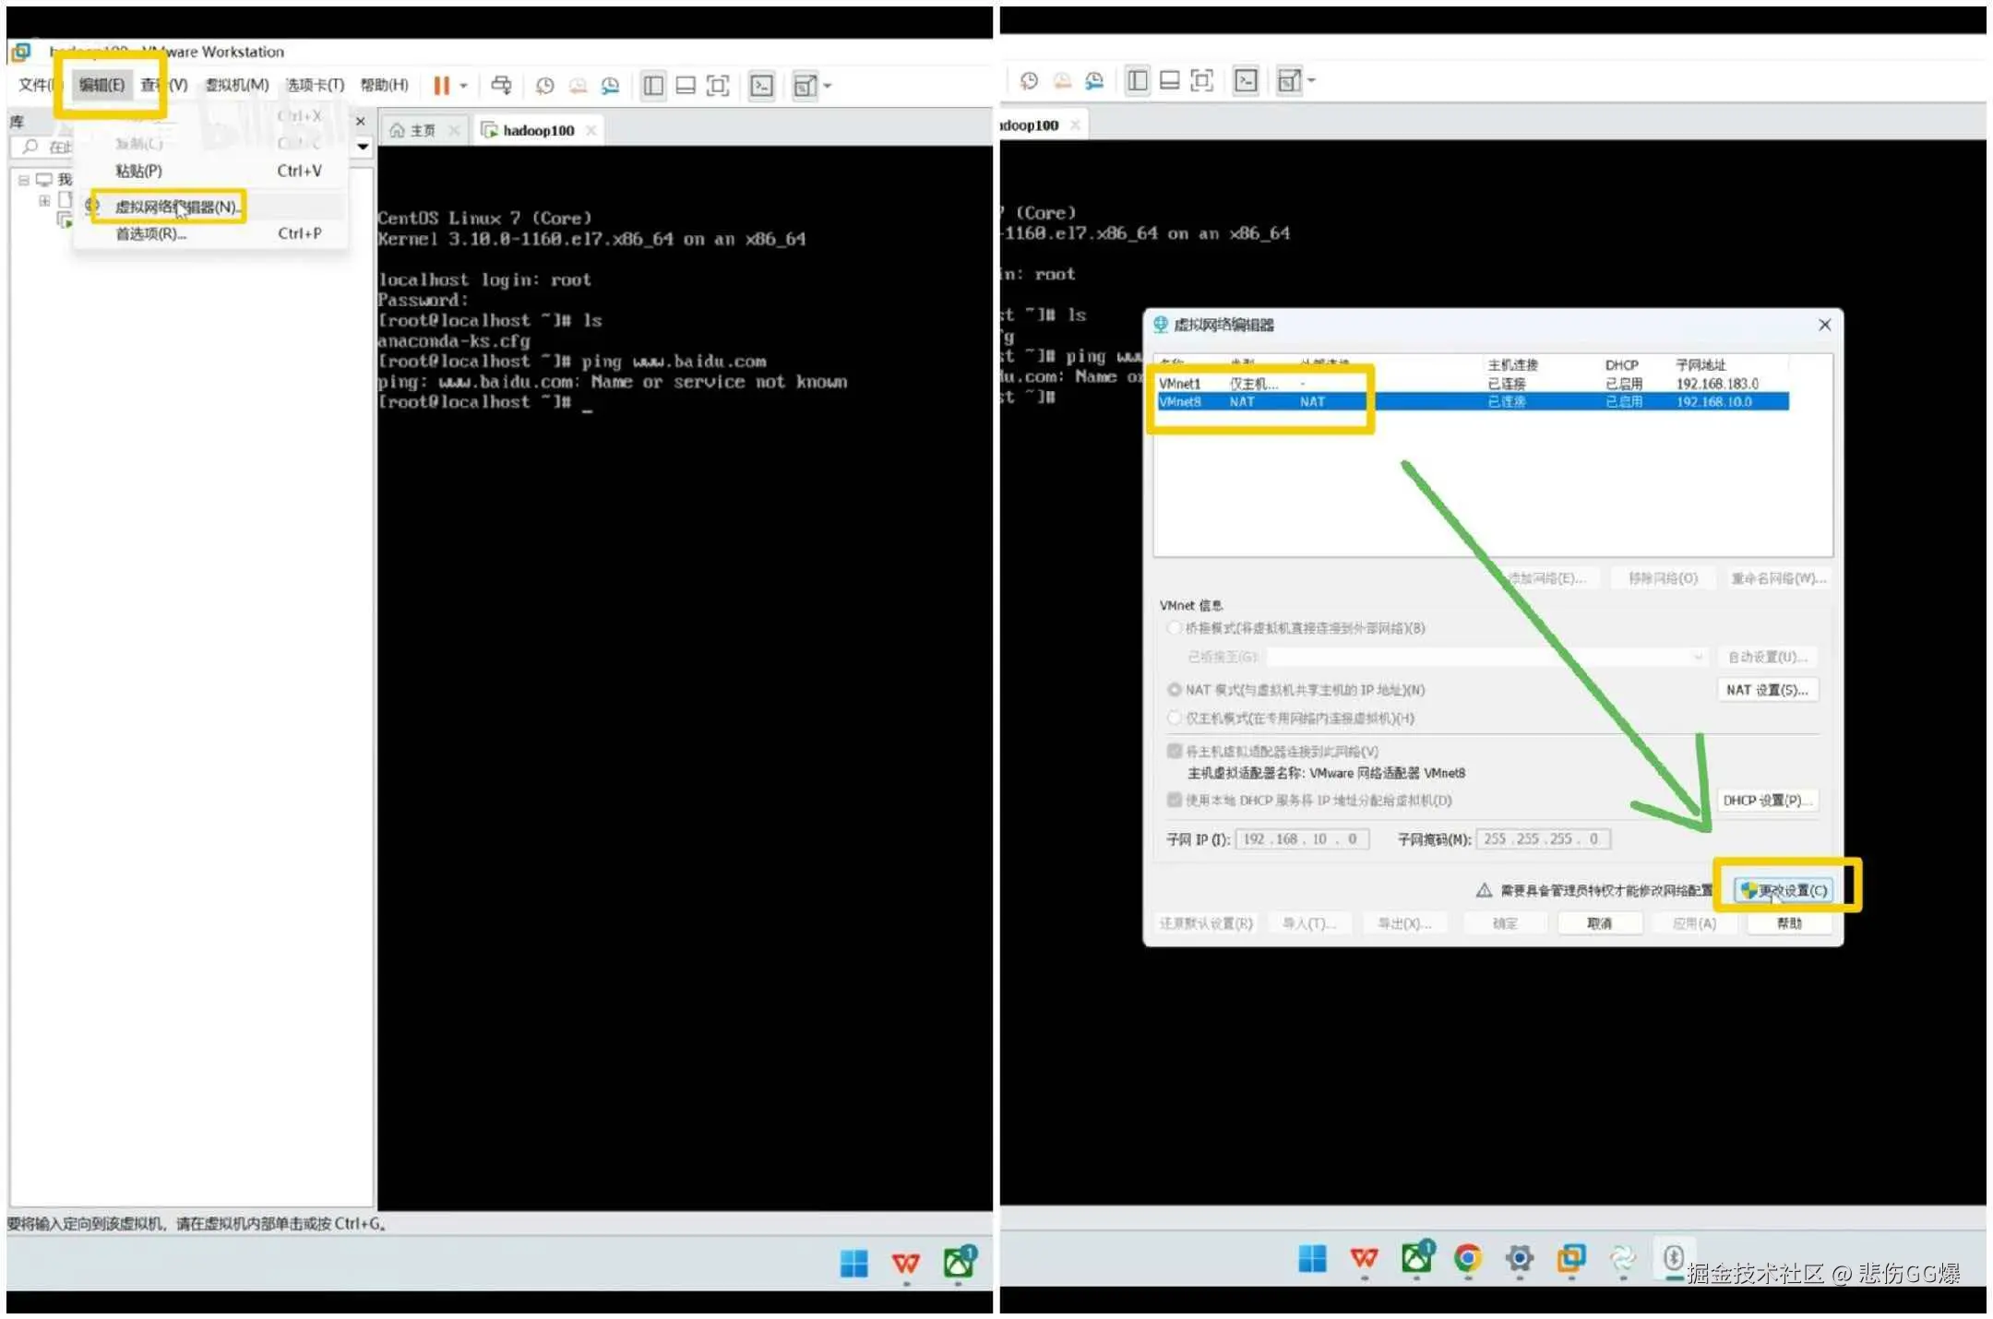Collapse the 我的计算机 tree node
The width and height of the screenshot is (1993, 1319).
(24, 180)
